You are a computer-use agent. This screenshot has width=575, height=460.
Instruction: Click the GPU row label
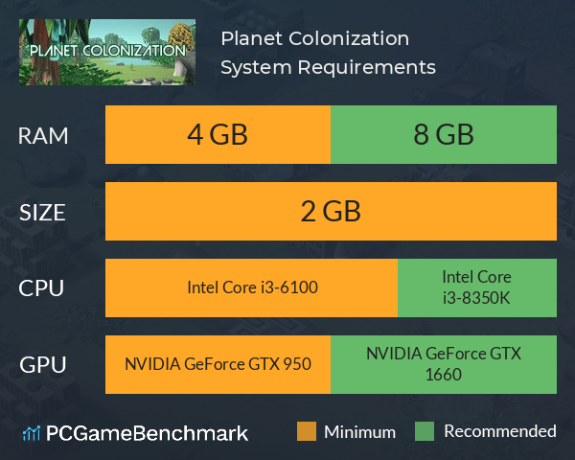[43, 365]
